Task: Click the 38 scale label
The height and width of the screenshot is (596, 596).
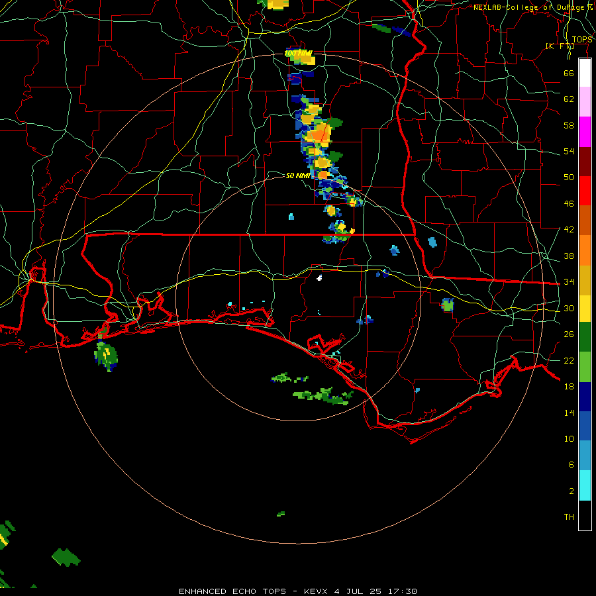Action: pos(569,256)
